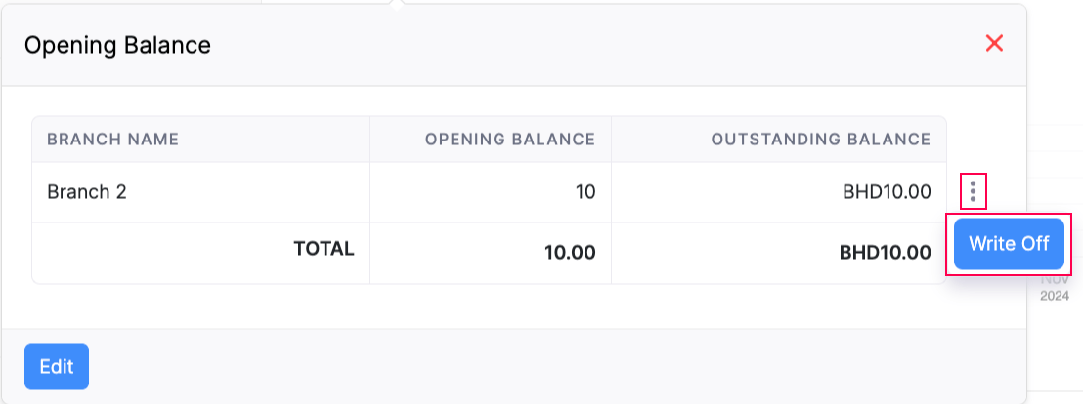The image size is (1083, 404).
Task: Click the Outstanding Balance column header
Action: point(820,140)
